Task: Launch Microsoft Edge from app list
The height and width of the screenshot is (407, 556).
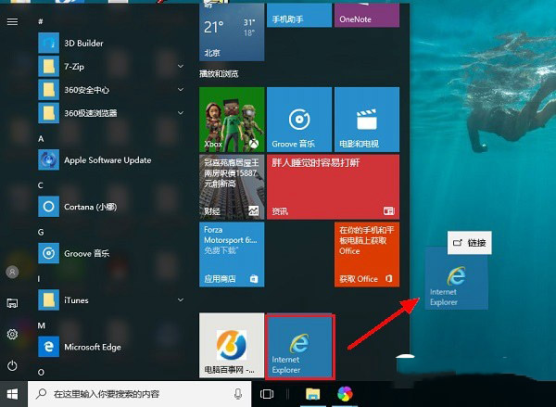Action: click(x=94, y=347)
